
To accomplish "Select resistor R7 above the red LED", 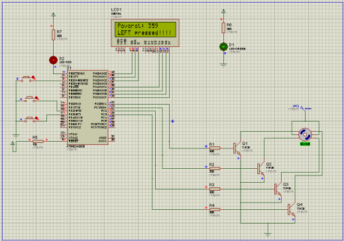I will (53, 35).
